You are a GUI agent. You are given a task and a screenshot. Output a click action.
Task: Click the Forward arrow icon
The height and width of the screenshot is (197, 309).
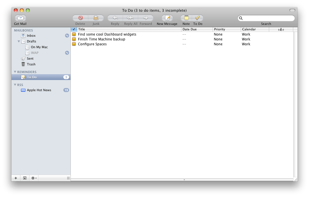(146, 18)
